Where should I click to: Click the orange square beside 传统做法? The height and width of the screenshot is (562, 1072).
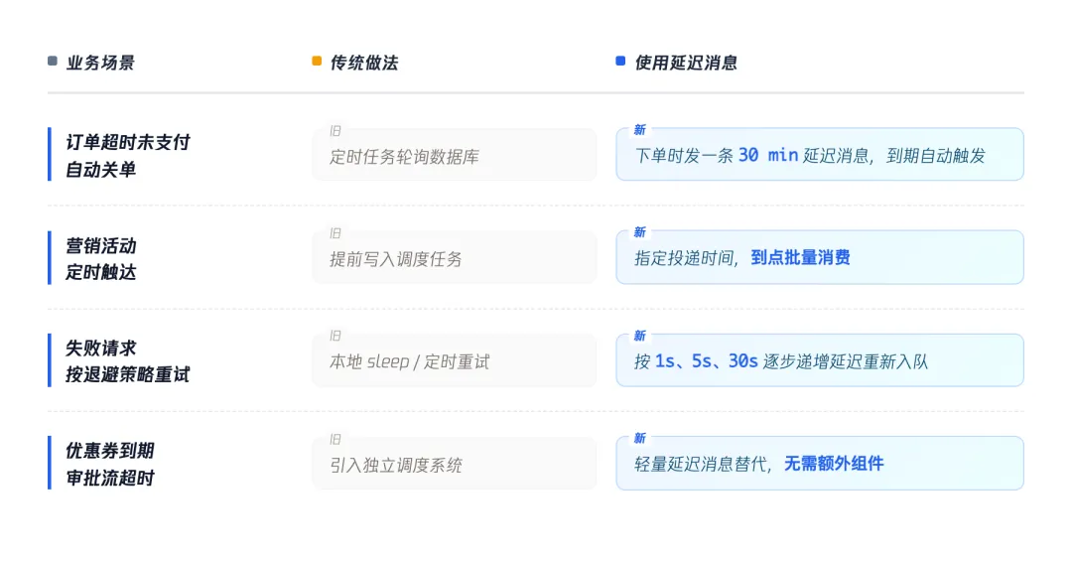(x=317, y=61)
